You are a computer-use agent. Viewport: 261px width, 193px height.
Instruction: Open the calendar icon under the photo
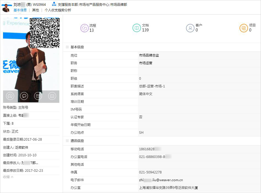52,96
